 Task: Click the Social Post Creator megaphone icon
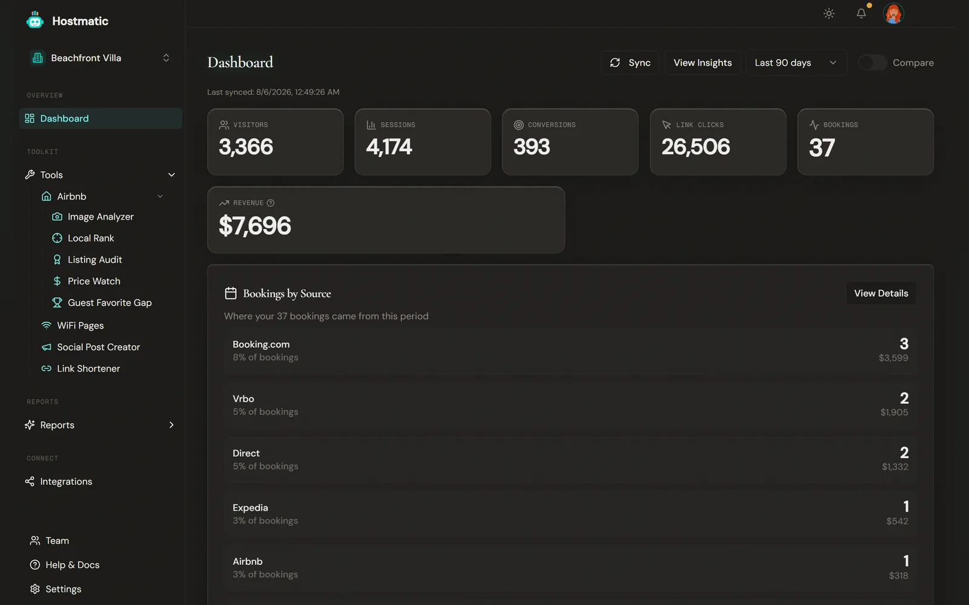tap(46, 347)
